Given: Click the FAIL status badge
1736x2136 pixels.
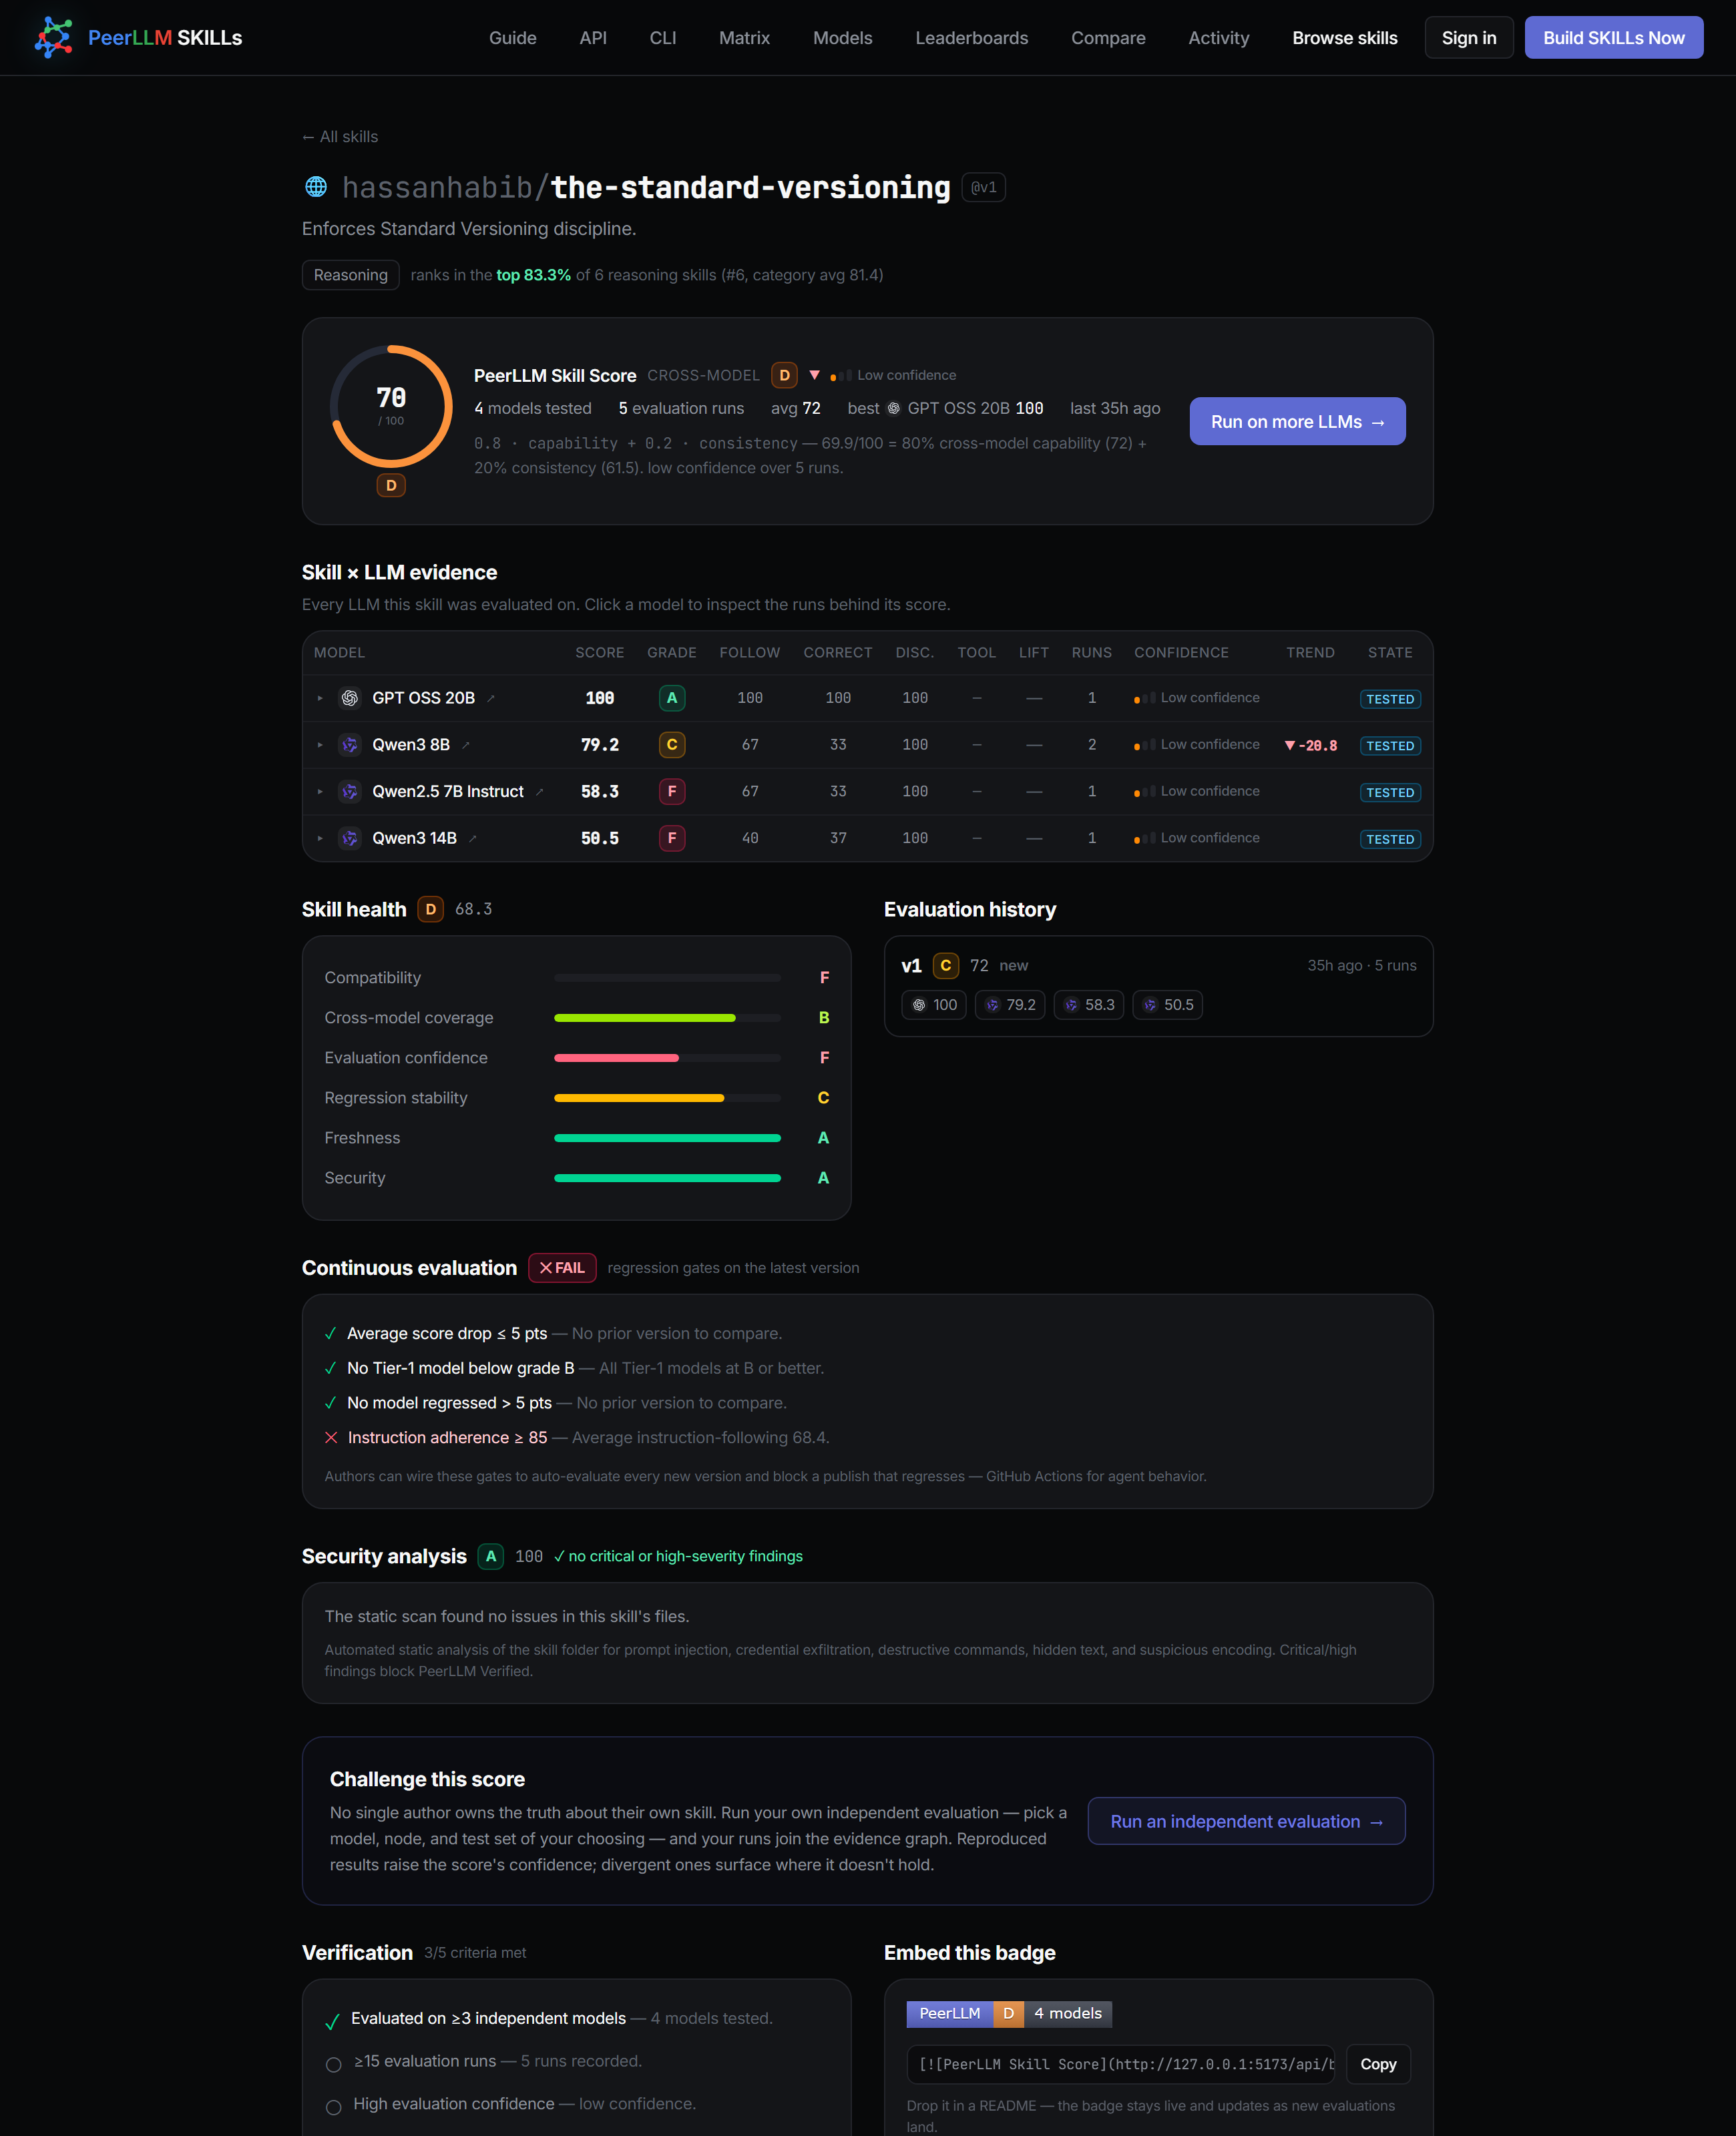Looking at the screenshot, I should coord(562,1268).
